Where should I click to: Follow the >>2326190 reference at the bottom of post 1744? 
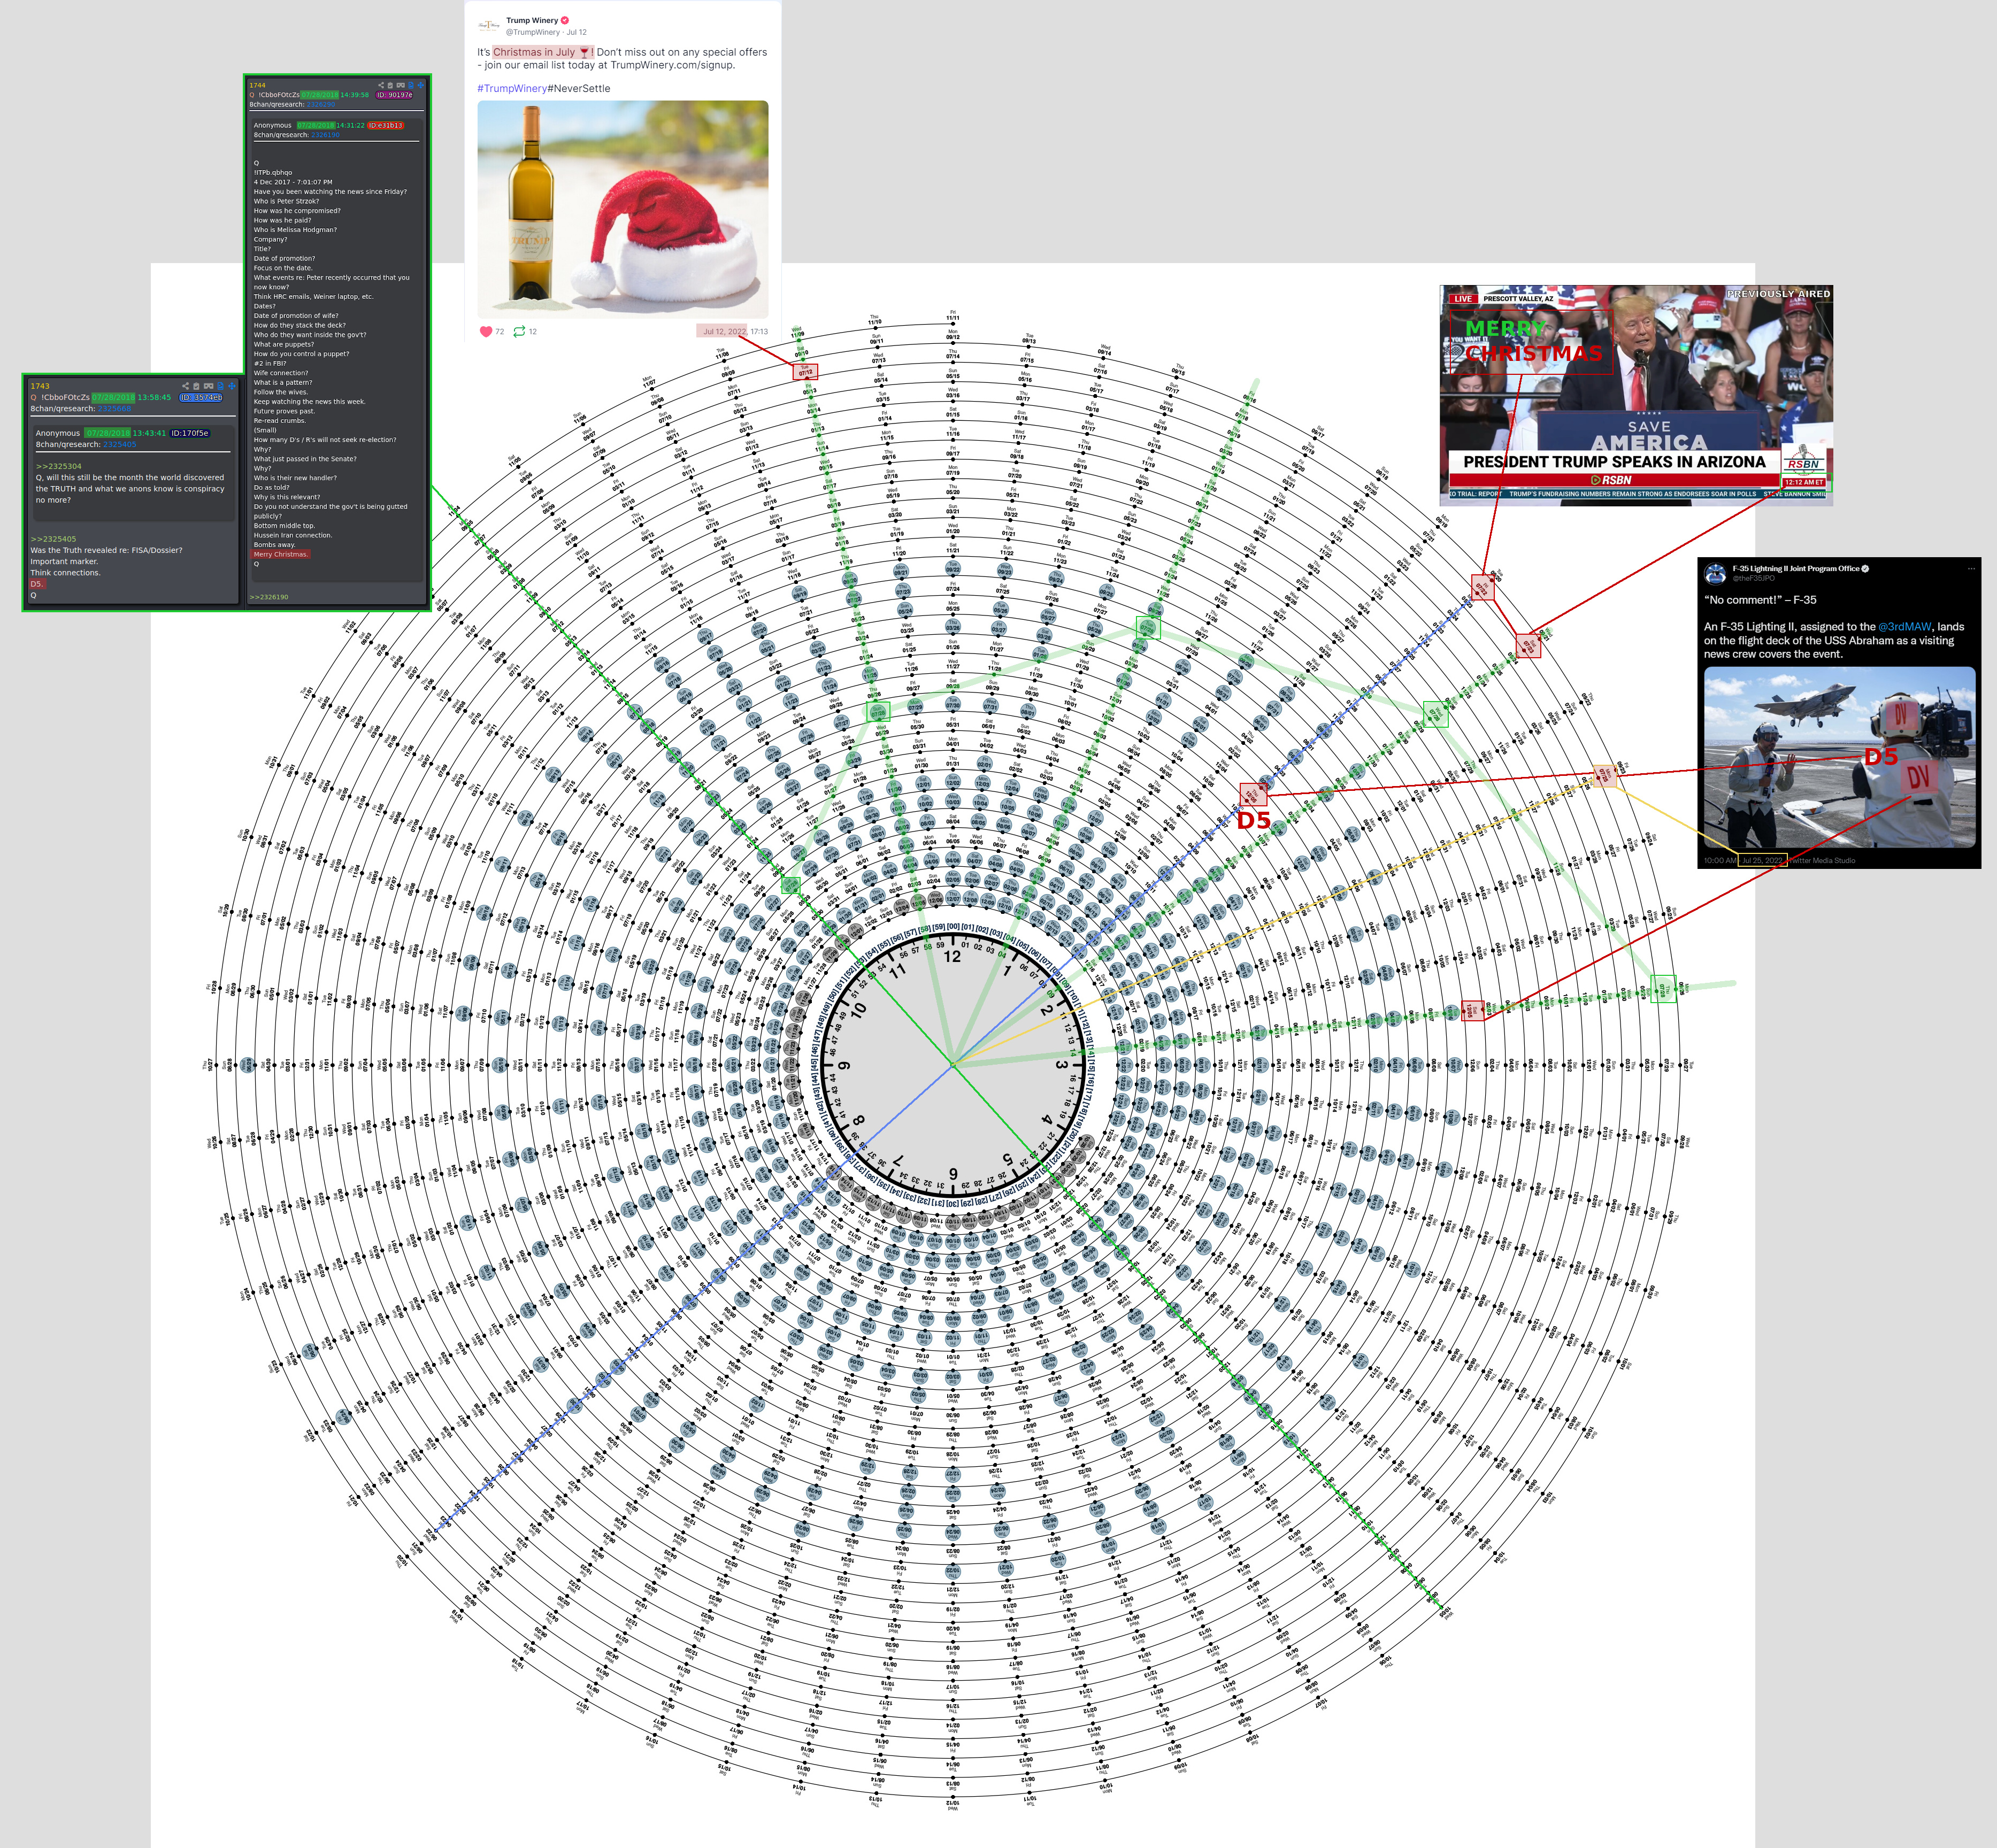pos(269,597)
